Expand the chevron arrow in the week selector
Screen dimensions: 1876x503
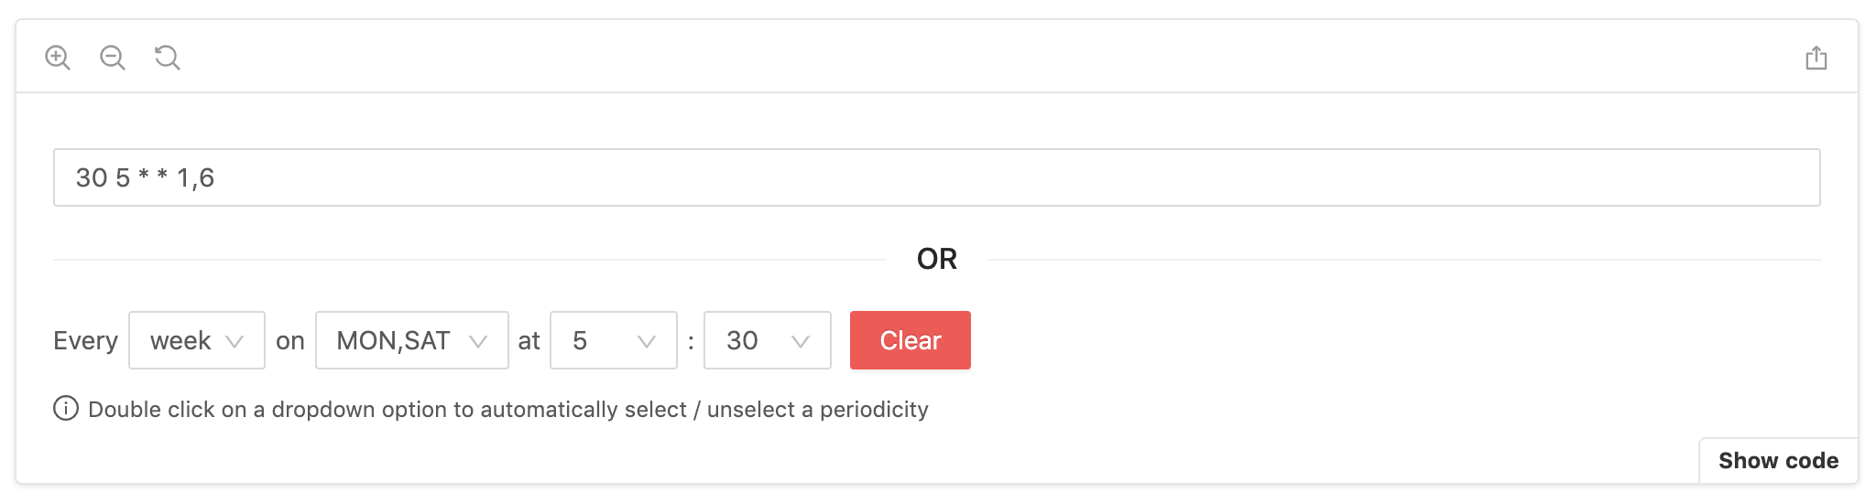[234, 341]
